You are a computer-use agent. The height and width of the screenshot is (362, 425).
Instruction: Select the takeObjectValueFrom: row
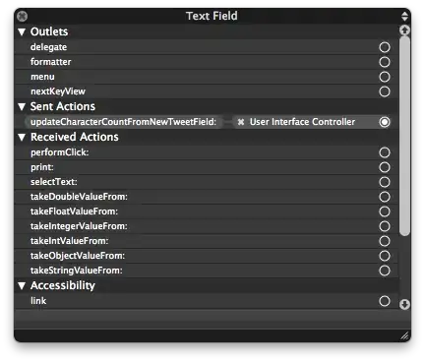click(x=207, y=256)
